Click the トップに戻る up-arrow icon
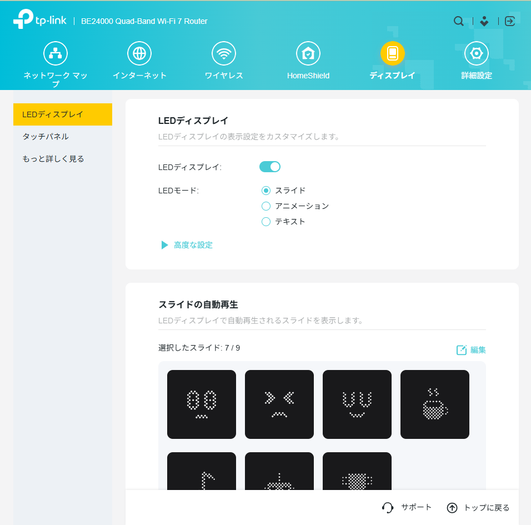The image size is (531, 525). 452,508
